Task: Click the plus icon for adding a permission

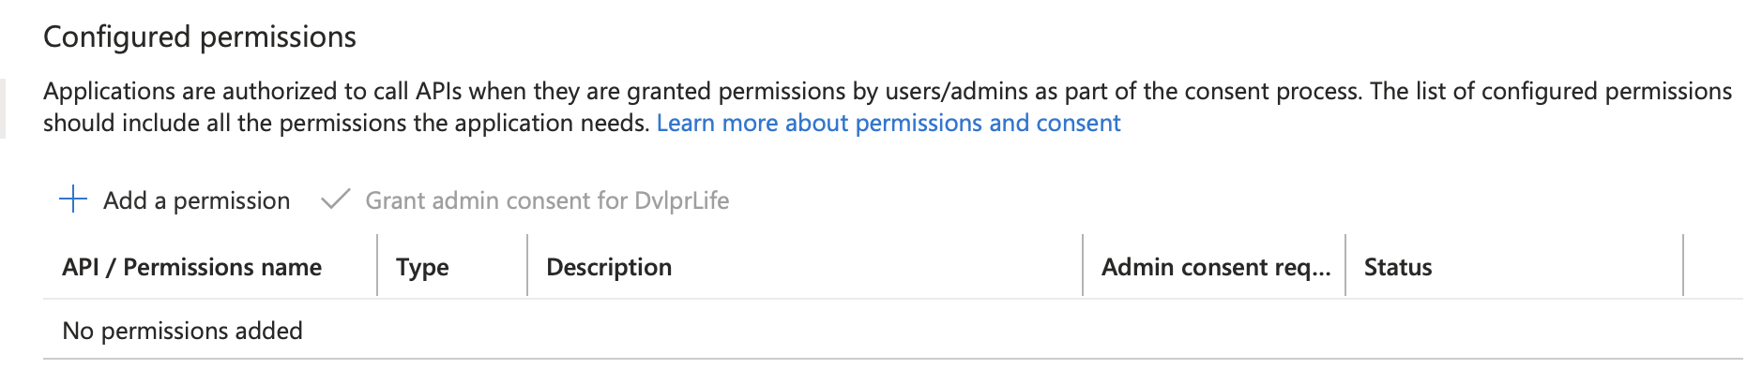Action: point(73,199)
